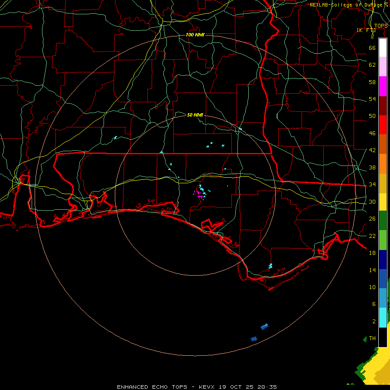Image resolution: width=390 pixels, height=390 pixels.
Task: Click legend value 66
Action: pos(372,48)
